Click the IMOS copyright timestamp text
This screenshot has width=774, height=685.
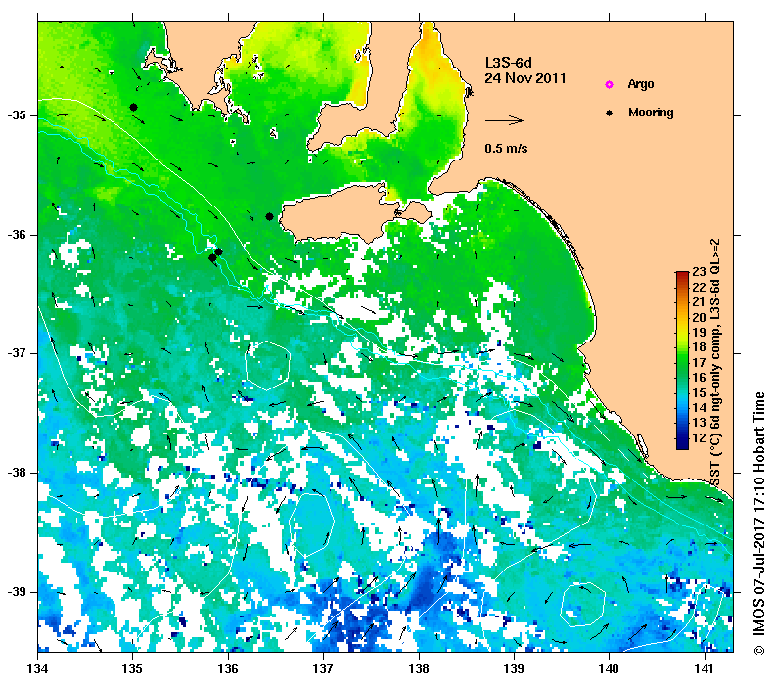pos(758,524)
